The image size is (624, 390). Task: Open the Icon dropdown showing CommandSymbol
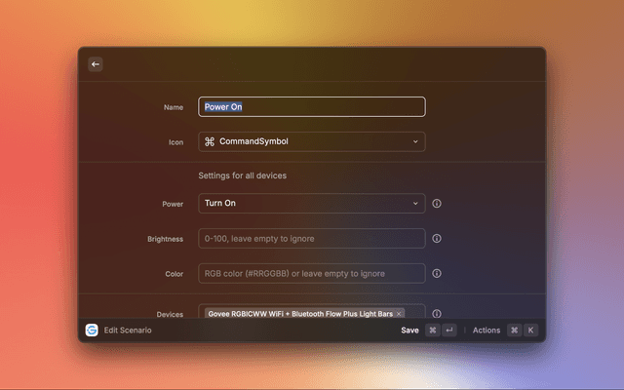click(x=311, y=142)
